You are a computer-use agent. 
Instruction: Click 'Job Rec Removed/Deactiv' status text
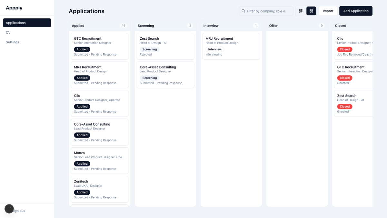[355, 55]
